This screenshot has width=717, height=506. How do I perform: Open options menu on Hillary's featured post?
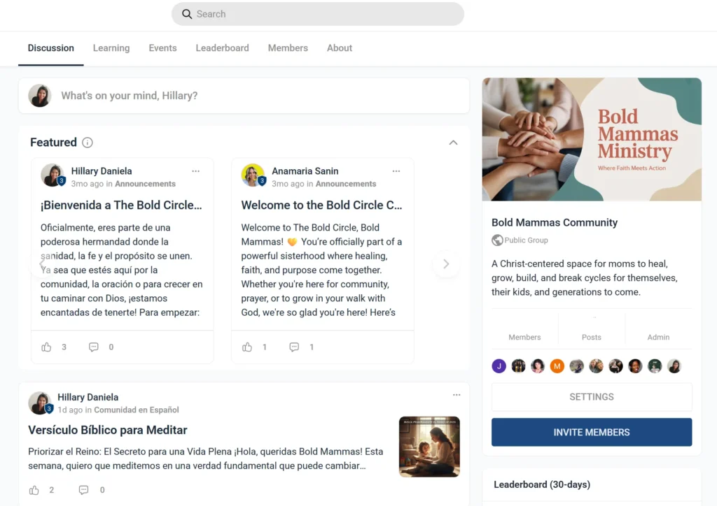pos(196,171)
